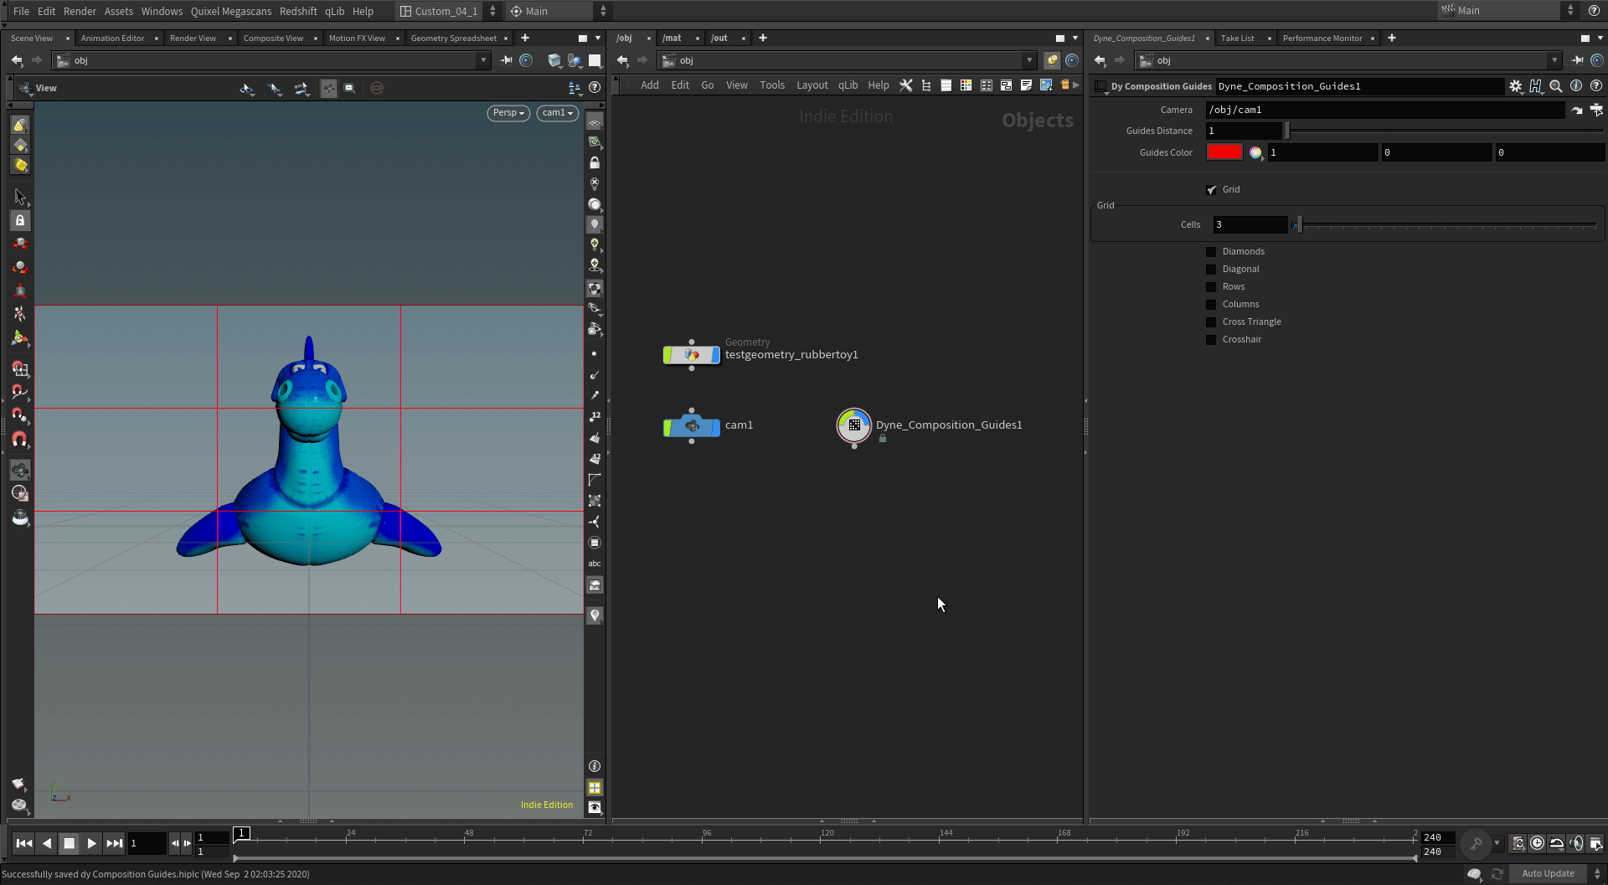The width and height of the screenshot is (1608, 885).
Task: Disable the Grid checkbox
Action: click(x=1211, y=190)
